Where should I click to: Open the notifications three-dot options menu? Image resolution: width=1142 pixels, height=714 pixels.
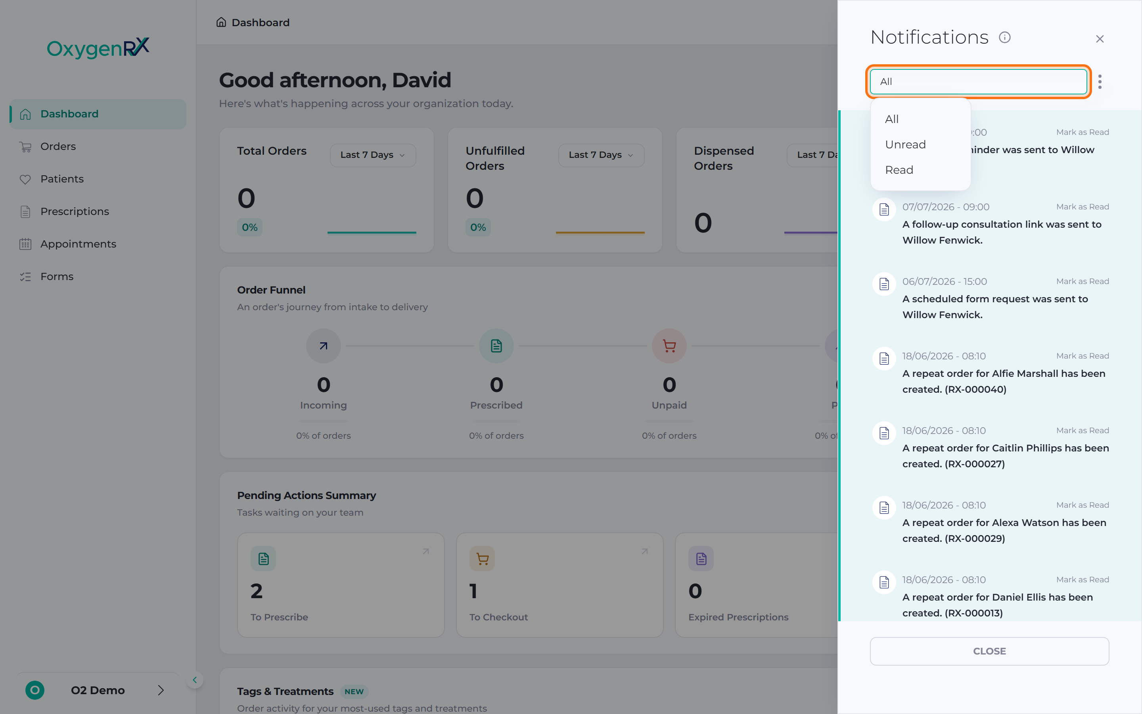[1100, 82]
